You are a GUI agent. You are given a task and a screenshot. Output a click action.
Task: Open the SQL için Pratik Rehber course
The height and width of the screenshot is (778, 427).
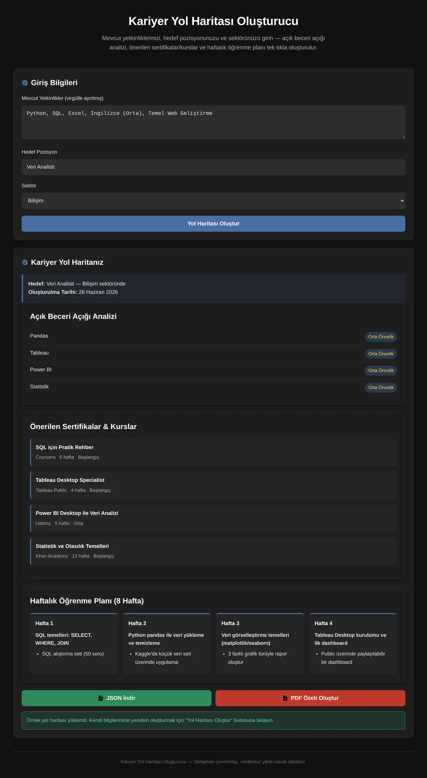point(213,452)
